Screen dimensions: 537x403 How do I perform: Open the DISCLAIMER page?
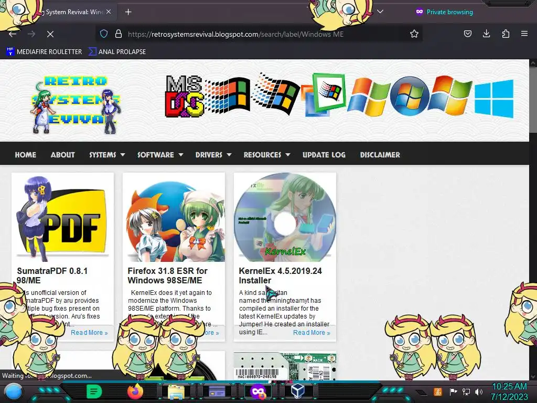point(380,155)
